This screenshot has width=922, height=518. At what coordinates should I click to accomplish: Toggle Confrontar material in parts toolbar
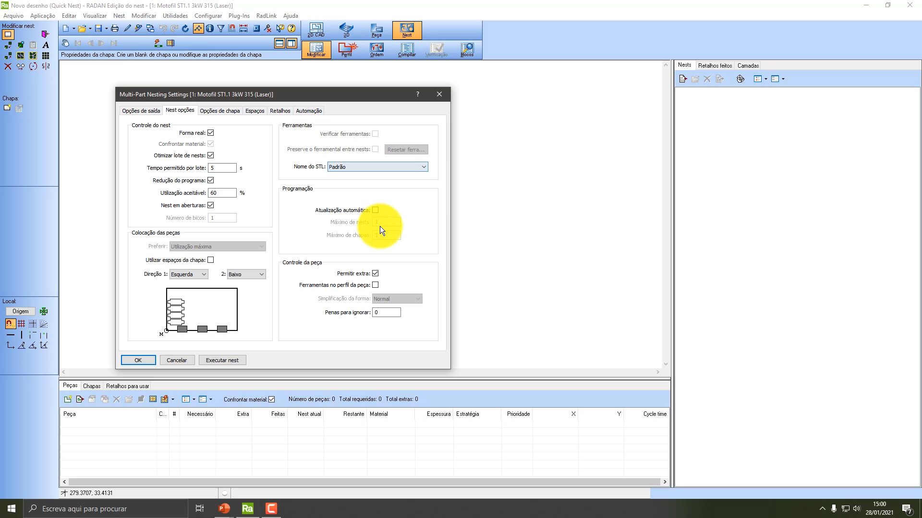pos(271,400)
